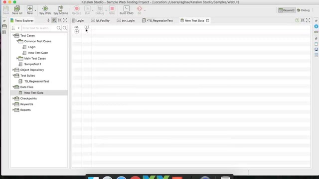Click the help question mark icon
The height and width of the screenshot is (179, 319).
click(297, 20)
